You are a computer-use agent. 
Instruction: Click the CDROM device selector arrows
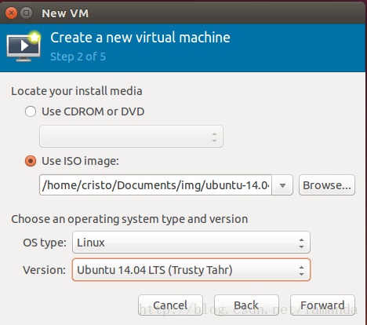[x=214, y=137]
